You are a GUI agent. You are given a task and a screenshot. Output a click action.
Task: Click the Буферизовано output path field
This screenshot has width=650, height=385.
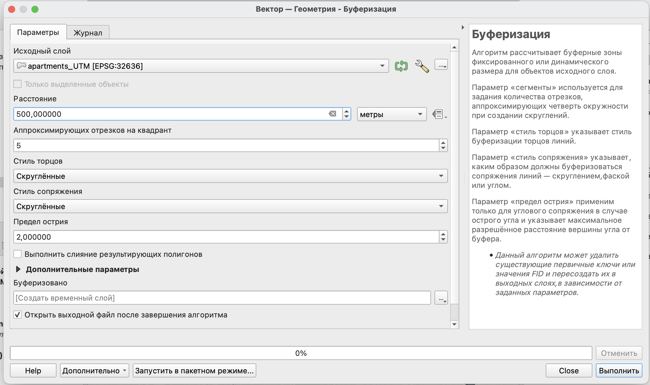tap(222, 298)
